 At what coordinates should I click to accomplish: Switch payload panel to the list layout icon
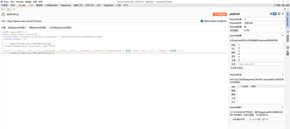(x=271, y=14)
